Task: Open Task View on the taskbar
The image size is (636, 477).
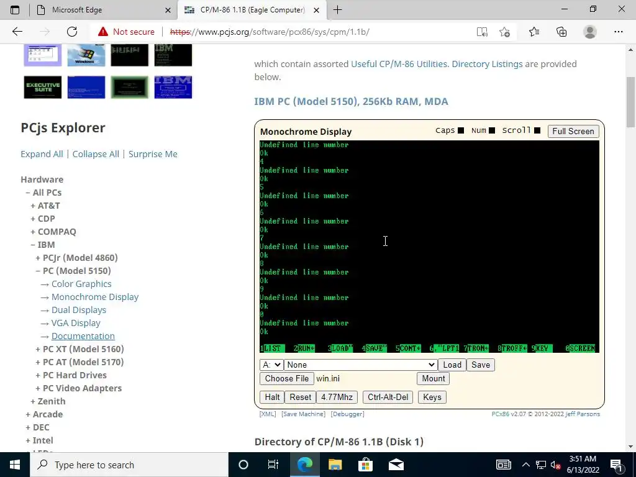Action: [x=273, y=465]
